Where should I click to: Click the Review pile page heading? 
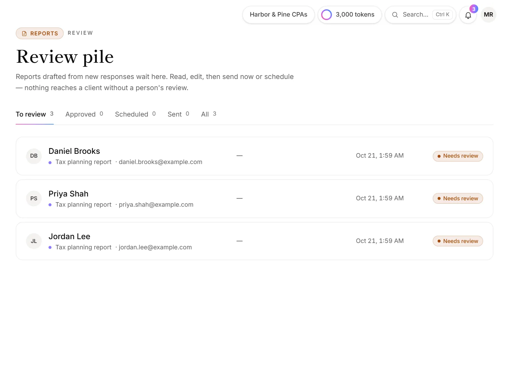[x=65, y=57]
